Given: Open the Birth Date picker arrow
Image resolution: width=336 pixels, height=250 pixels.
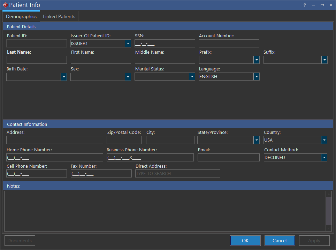Looking at the screenshot, I should [x=64, y=77].
